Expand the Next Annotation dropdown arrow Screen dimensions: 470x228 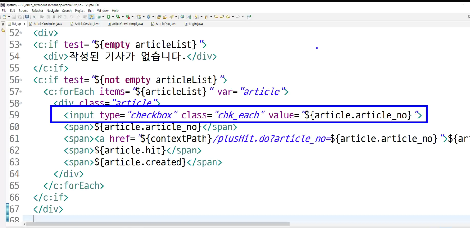tap(201, 17)
